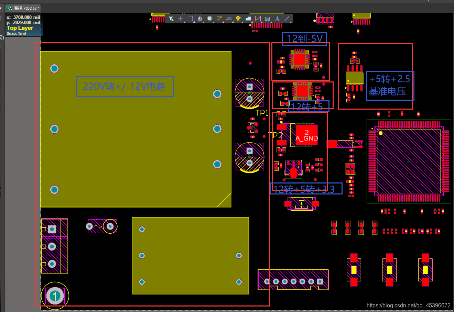Open the Place Dimension tool
This screenshot has width=454, height=312.
(268, 19)
